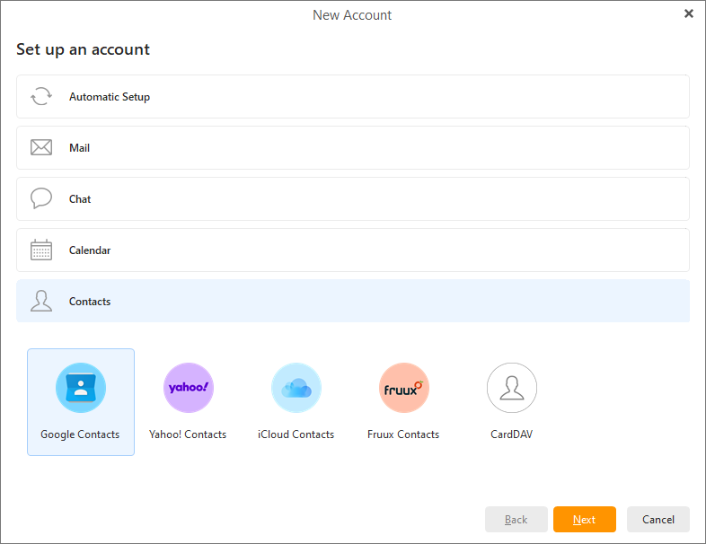Screen dimensions: 706x544
Task: Click the Contacts person silhouette icon
Action: click(41, 301)
